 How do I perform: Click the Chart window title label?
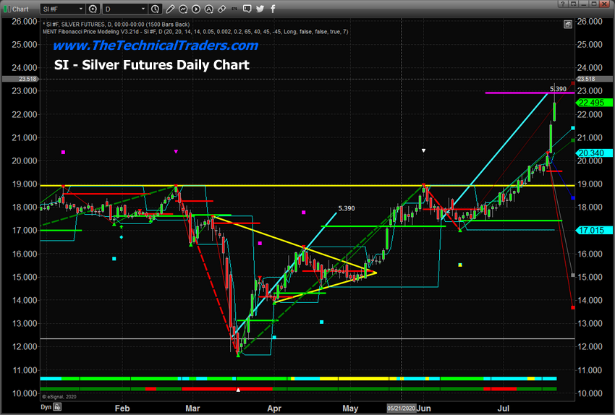click(x=20, y=9)
